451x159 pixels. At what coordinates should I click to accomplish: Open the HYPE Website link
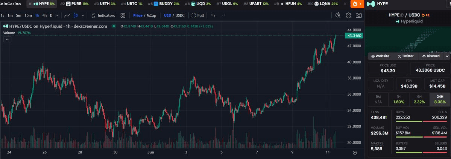point(381,56)
